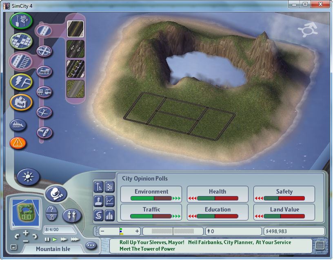Screen dimensions: 333x260
Task: Click the Health opinion poll
Action: point(218,194)
